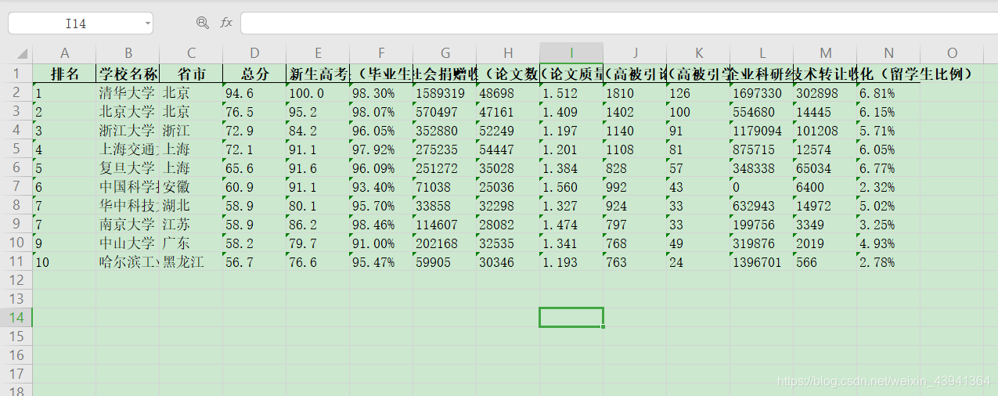
Task: Click cell with value 6.81%
Action: coord(888,92)
